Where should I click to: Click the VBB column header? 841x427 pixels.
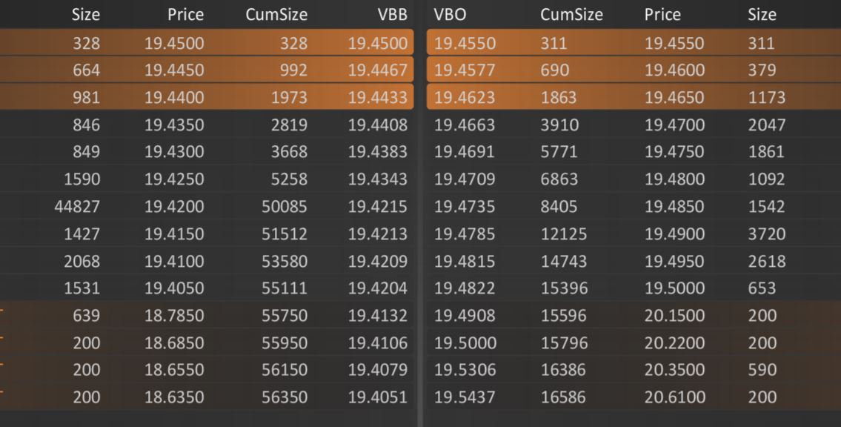[393, 14]
